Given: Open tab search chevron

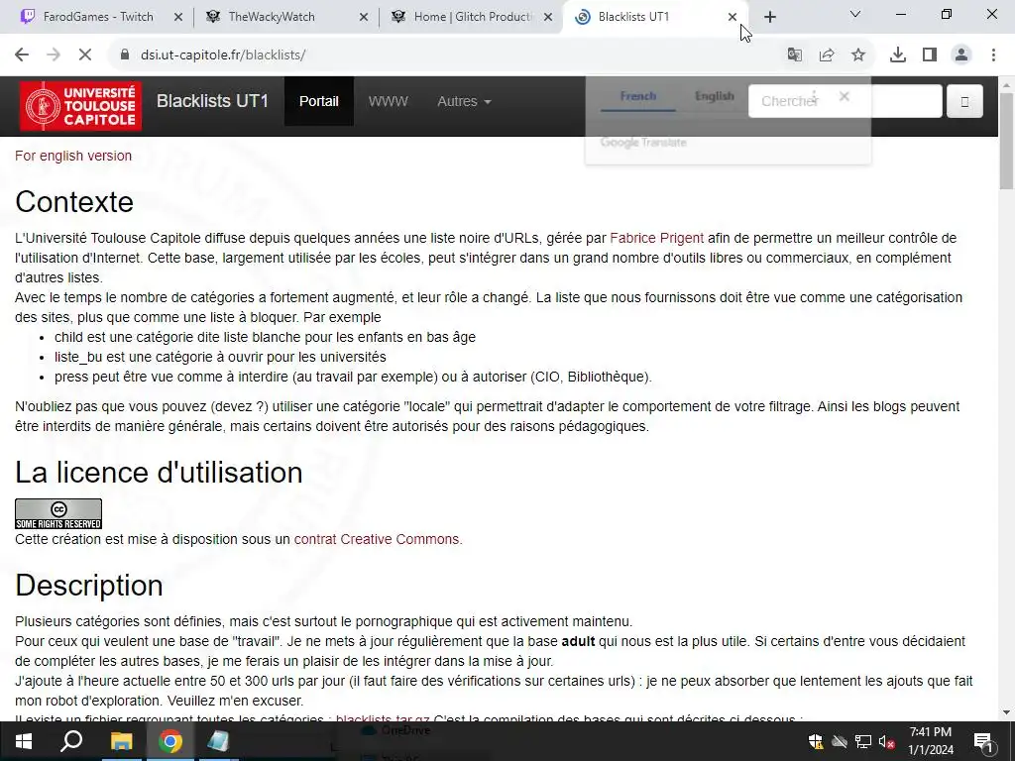Looking at the screenshot, I should click(x=855, y=14).
